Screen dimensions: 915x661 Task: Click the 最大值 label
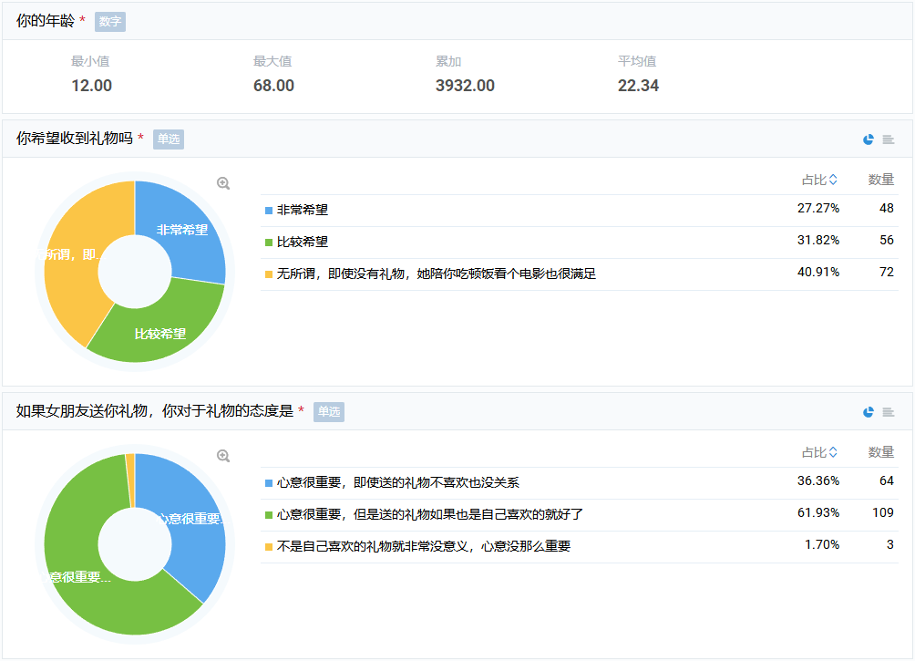click(272, 61)
